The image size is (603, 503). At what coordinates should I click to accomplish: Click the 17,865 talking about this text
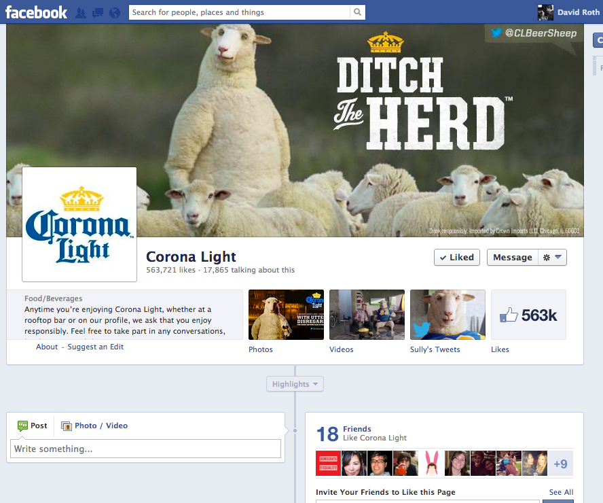(x=249, y=270)
